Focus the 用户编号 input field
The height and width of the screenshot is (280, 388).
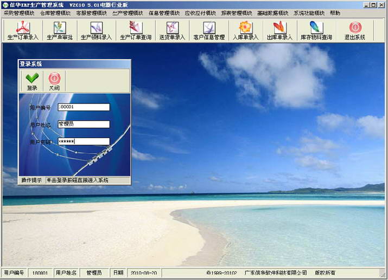[x=84, y=107]
